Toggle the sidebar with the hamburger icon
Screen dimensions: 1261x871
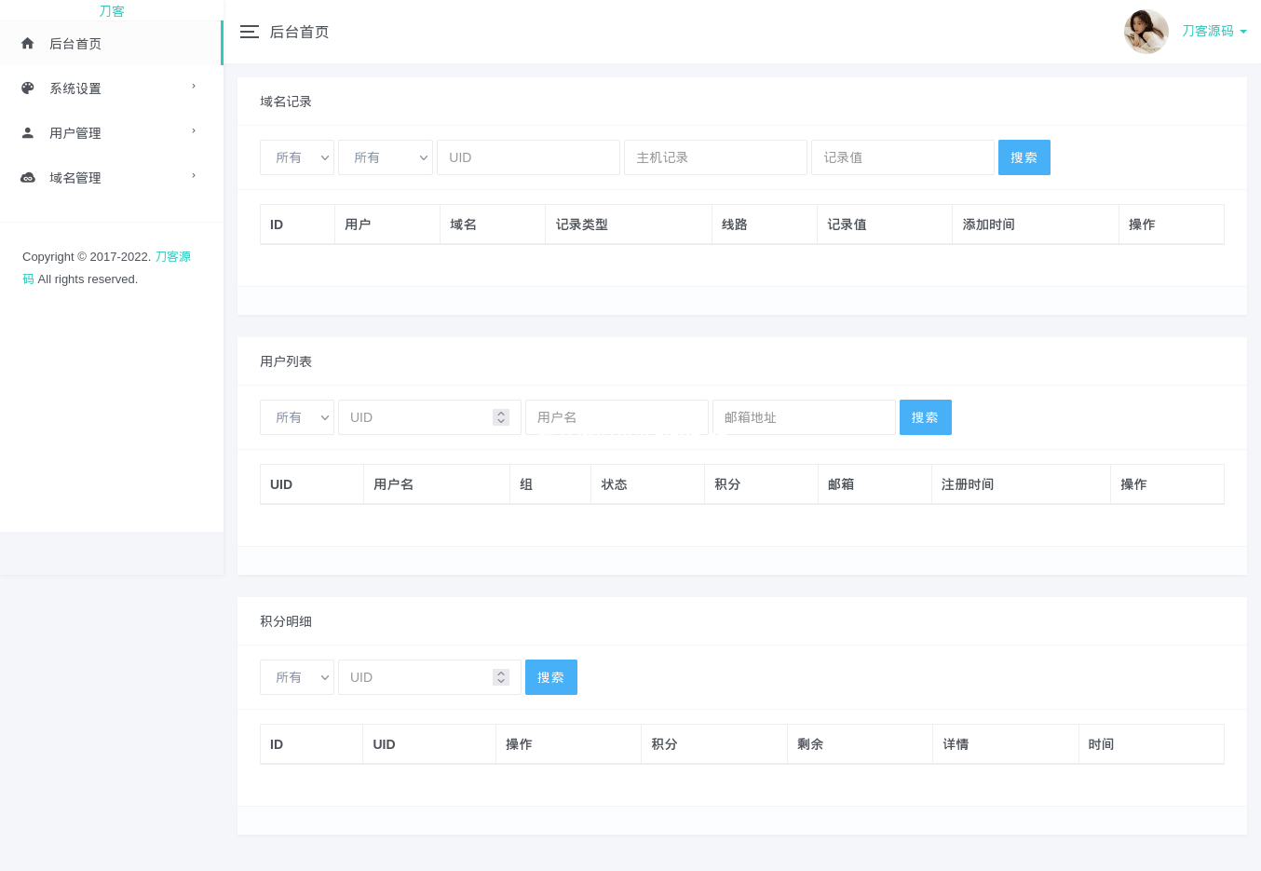coord(250,31)
